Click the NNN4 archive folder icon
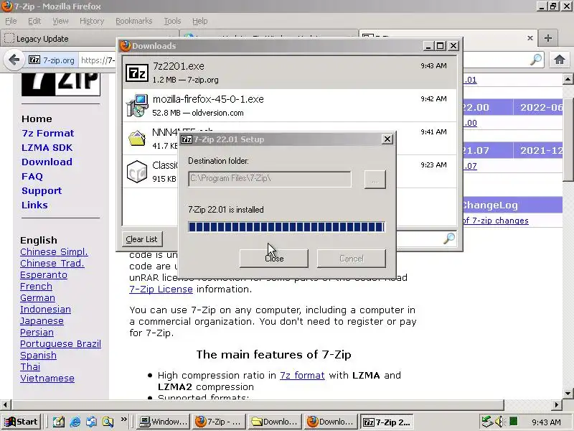 point(137,139)
